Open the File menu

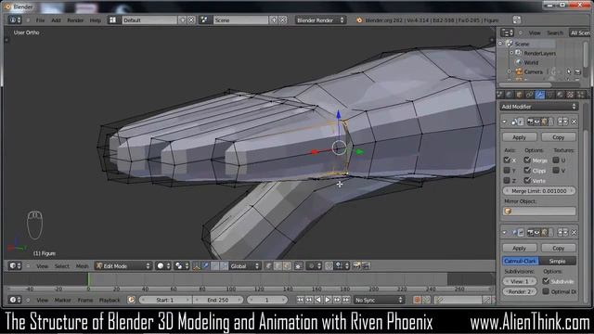(40, 20)
